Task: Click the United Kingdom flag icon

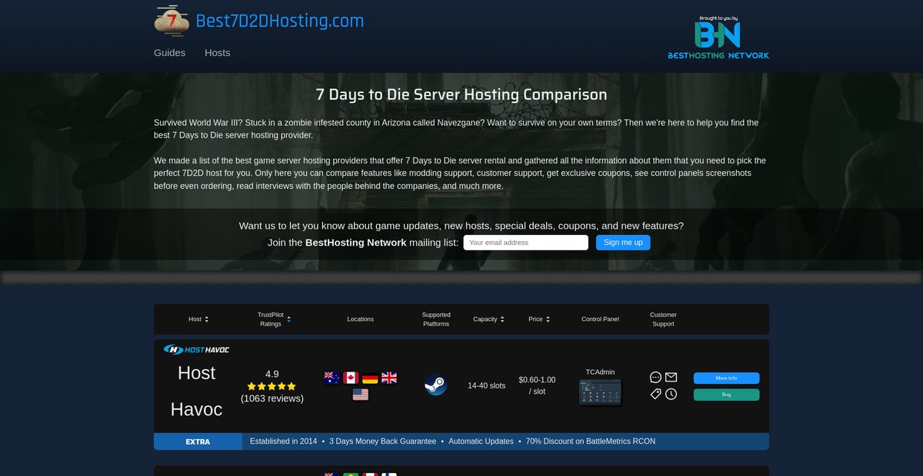Action: (x=389, y=378)
